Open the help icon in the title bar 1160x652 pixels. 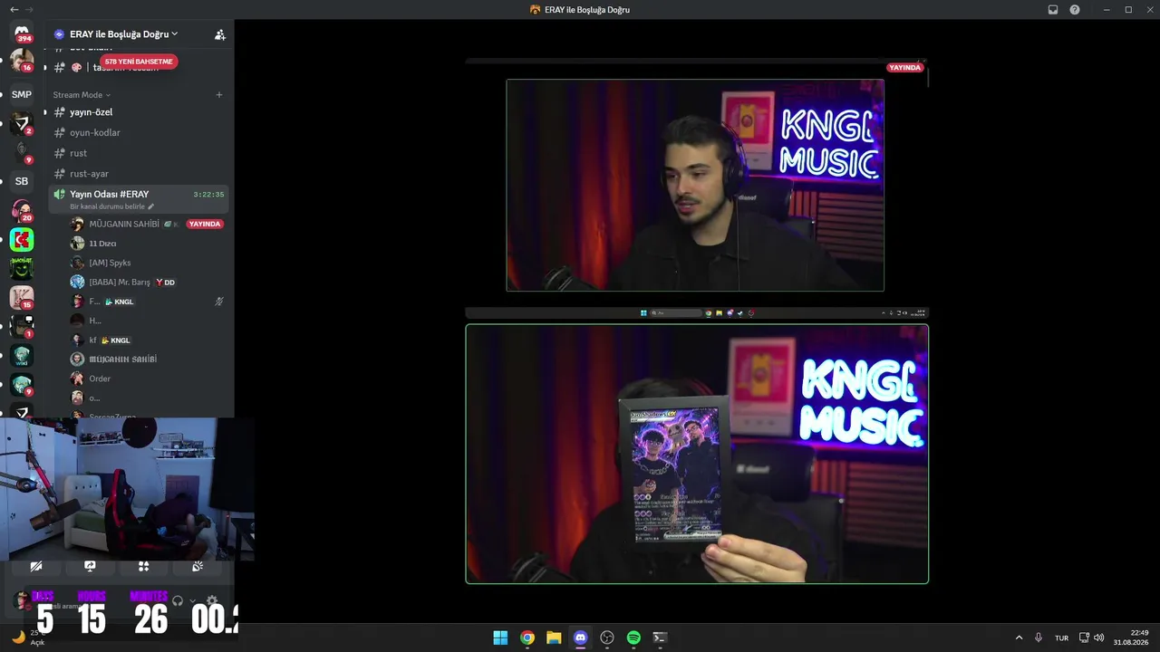click(x=1075, y=10)
